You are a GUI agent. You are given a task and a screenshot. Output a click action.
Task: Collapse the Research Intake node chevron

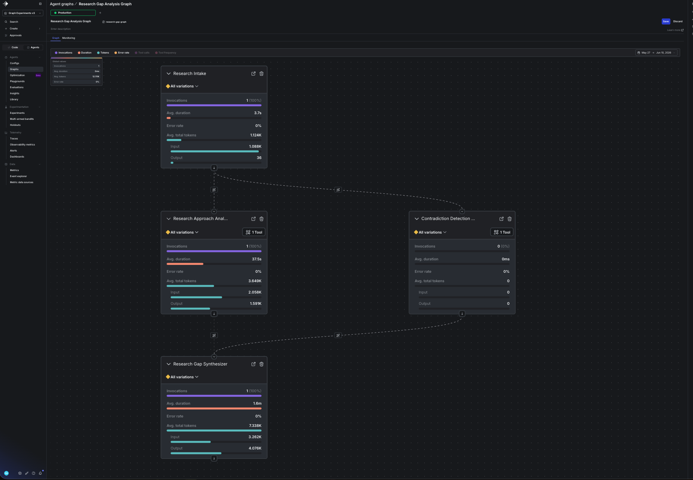pos(168,73)
